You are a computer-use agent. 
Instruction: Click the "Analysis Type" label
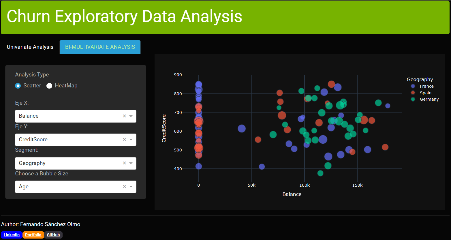32,75
